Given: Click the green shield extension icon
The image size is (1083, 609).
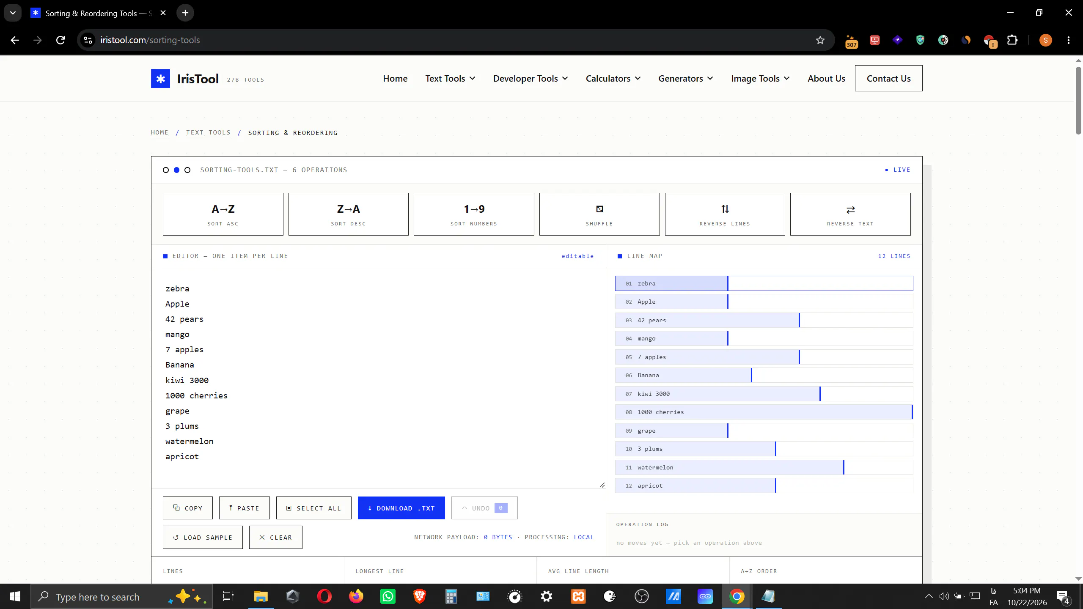Looking at the screenshot, I should [920, 40].
